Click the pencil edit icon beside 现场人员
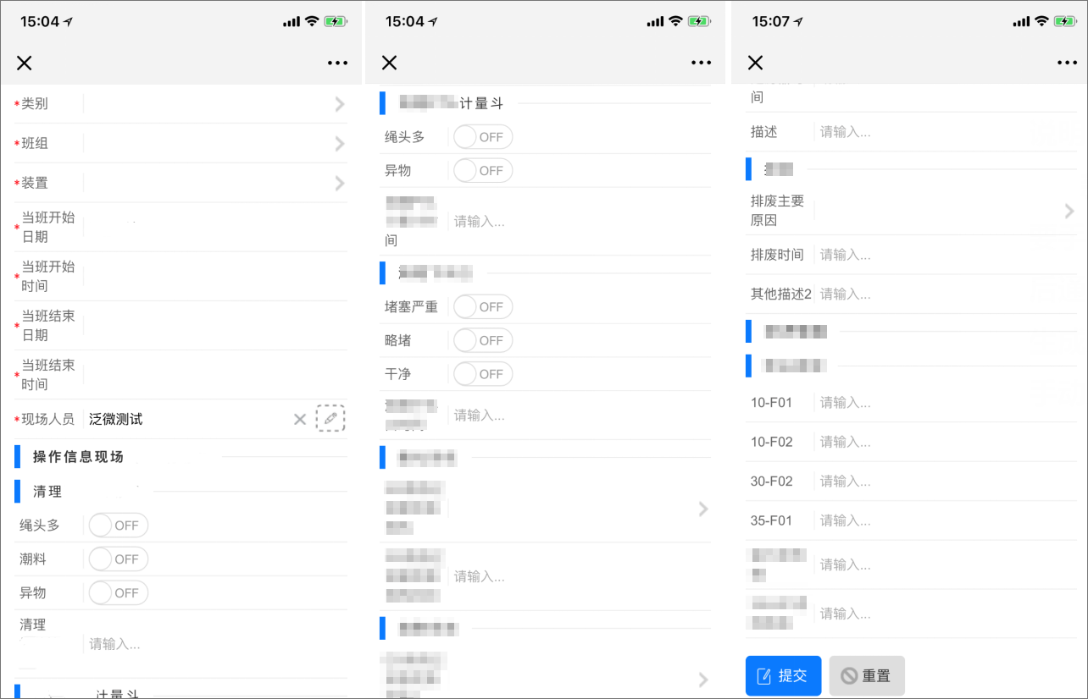This screenshot has width=1088, height=699. (x=330, y=419)
